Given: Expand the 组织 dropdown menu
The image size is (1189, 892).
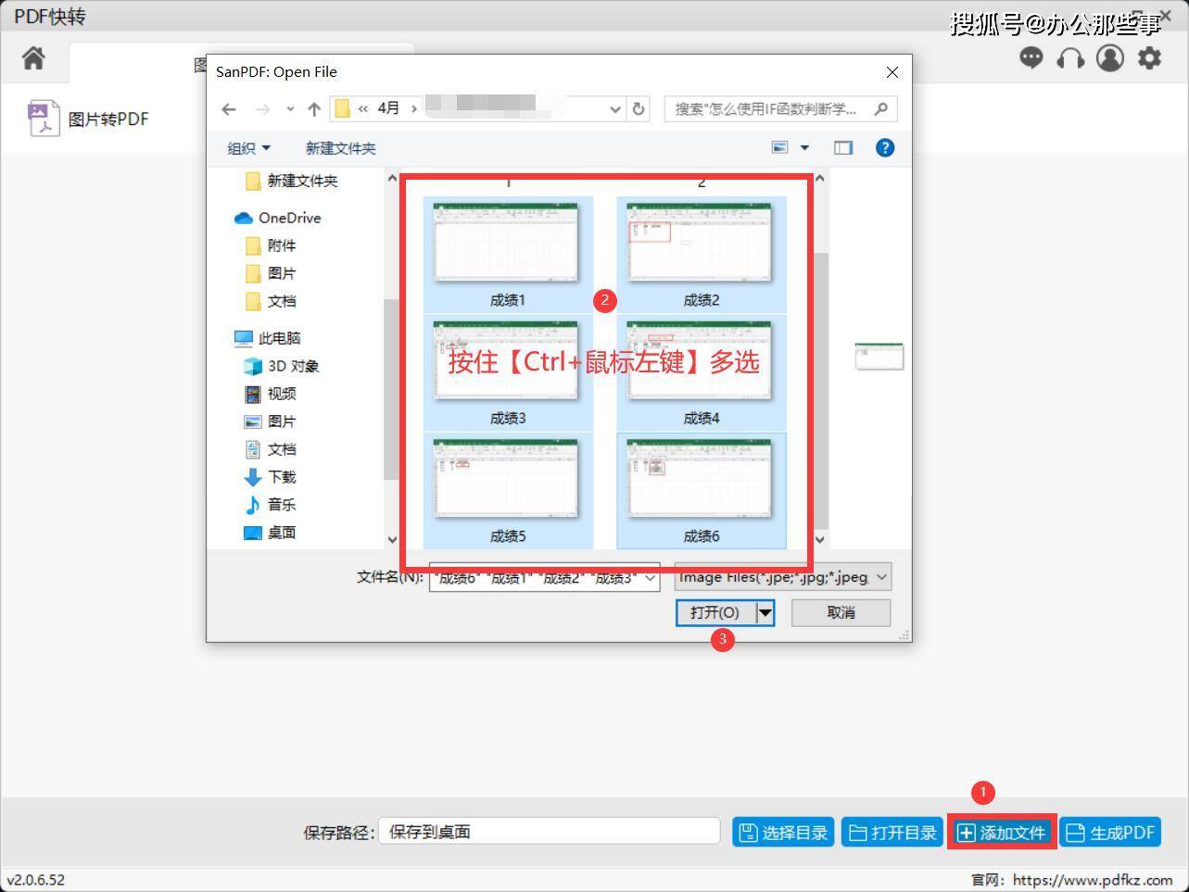Looking at the screenshot, I should coord(248,148).
